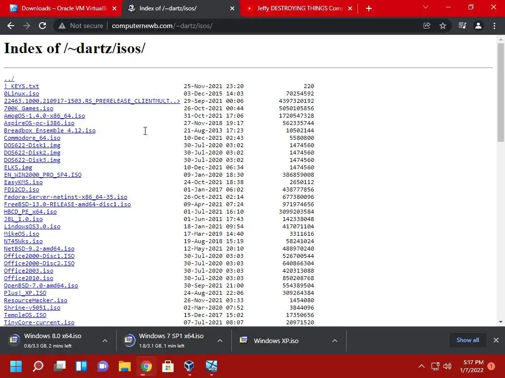Show all downloads
The image size is (505, 378).
[468, 340]
